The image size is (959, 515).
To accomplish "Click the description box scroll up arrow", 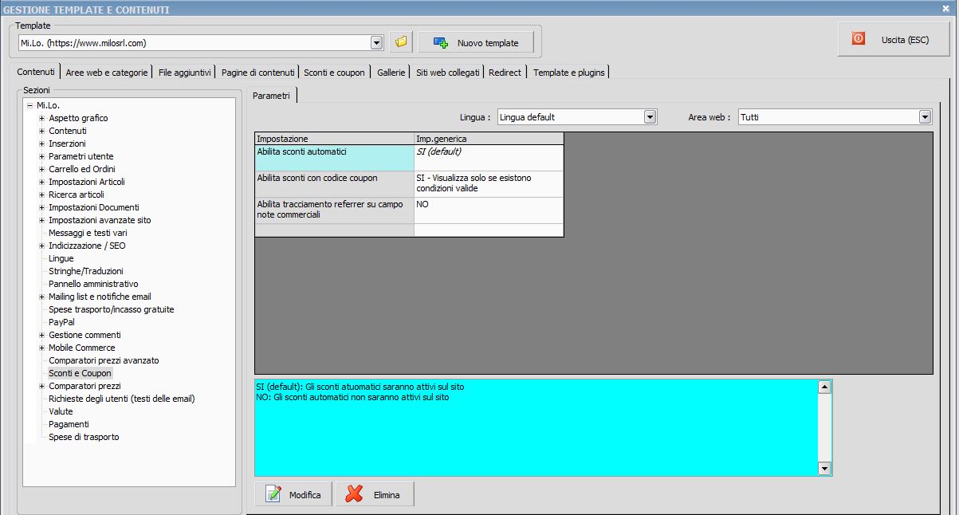I will 825,387.
